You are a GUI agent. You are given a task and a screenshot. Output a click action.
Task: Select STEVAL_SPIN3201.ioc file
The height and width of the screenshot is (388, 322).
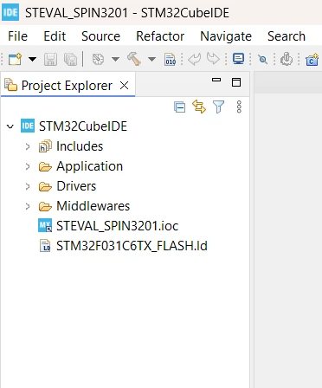pyautogui.click(x=117, y=226)
